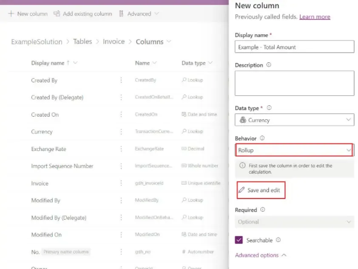Navigate to Tables in breadcrumb
The image size is (358, 269).
point(82,42)
